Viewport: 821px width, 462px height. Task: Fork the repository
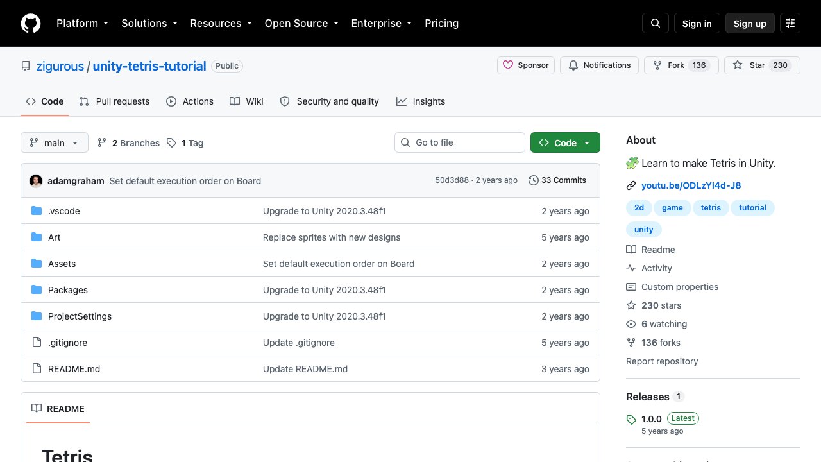coord(681,65)
